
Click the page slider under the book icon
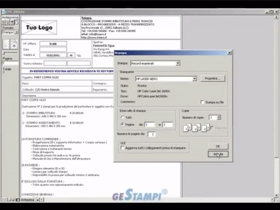pyautogui.click(x=10, y=54)
